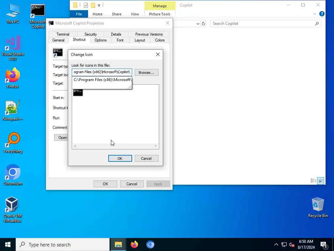The width and height of the screenshot is (334, 251).
Task: Click the taskbar search box
Action: pyautogui.click(x=63, y=244)
